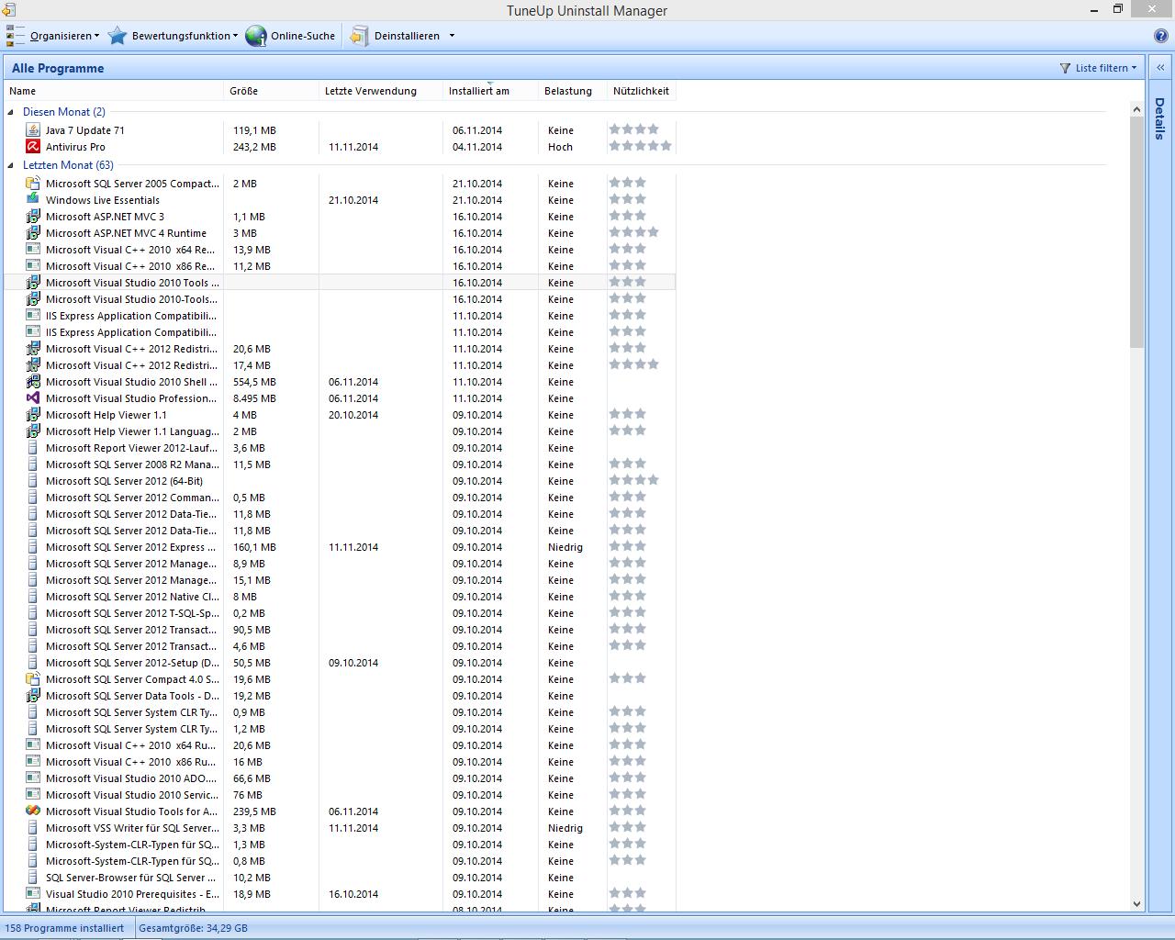Click the 158 Programme installiert status text
This screenshot has width=1175, height=940.
[x=64, y=928]
